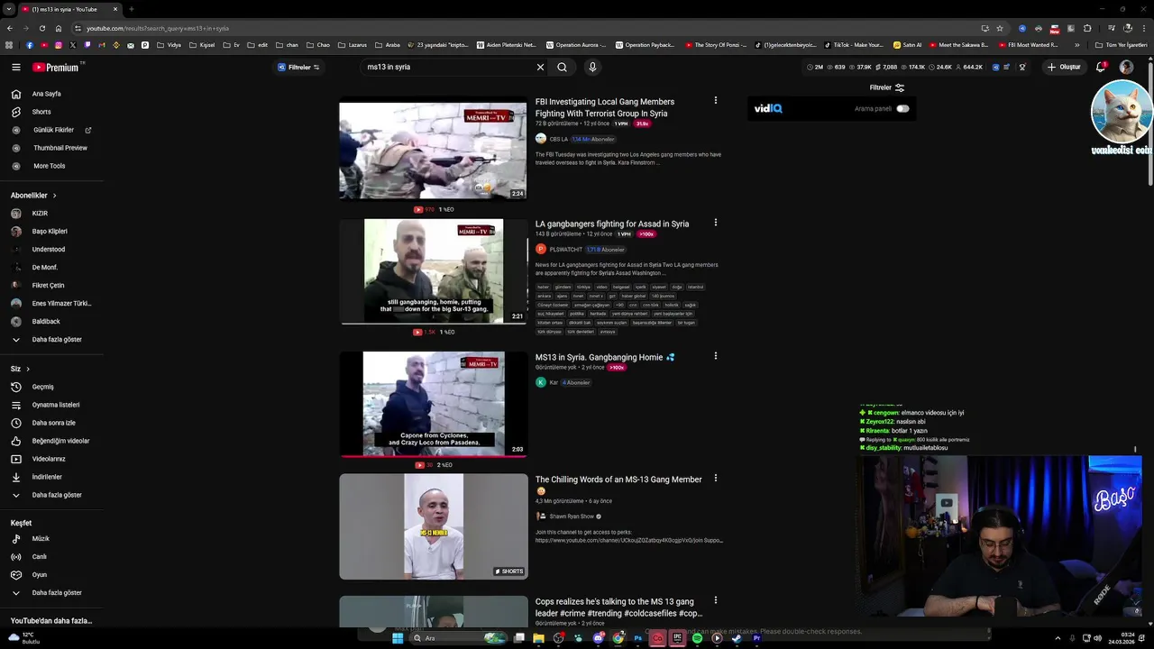Open Spotify from the taskbar

697,638
